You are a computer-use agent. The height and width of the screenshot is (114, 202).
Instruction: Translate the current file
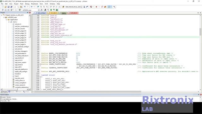(x=3, y=10)
